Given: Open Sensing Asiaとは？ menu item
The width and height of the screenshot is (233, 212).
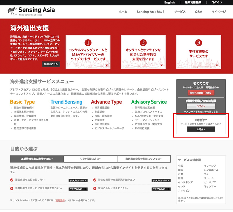Looking at the screenshot, I should 151,12.
